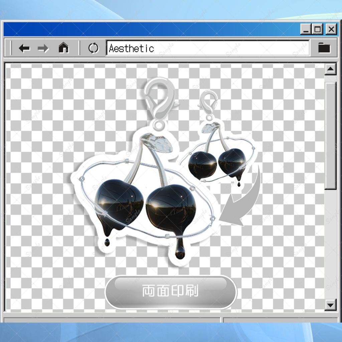Click the minimize icon on the title bar

click(x=306, y=29)
